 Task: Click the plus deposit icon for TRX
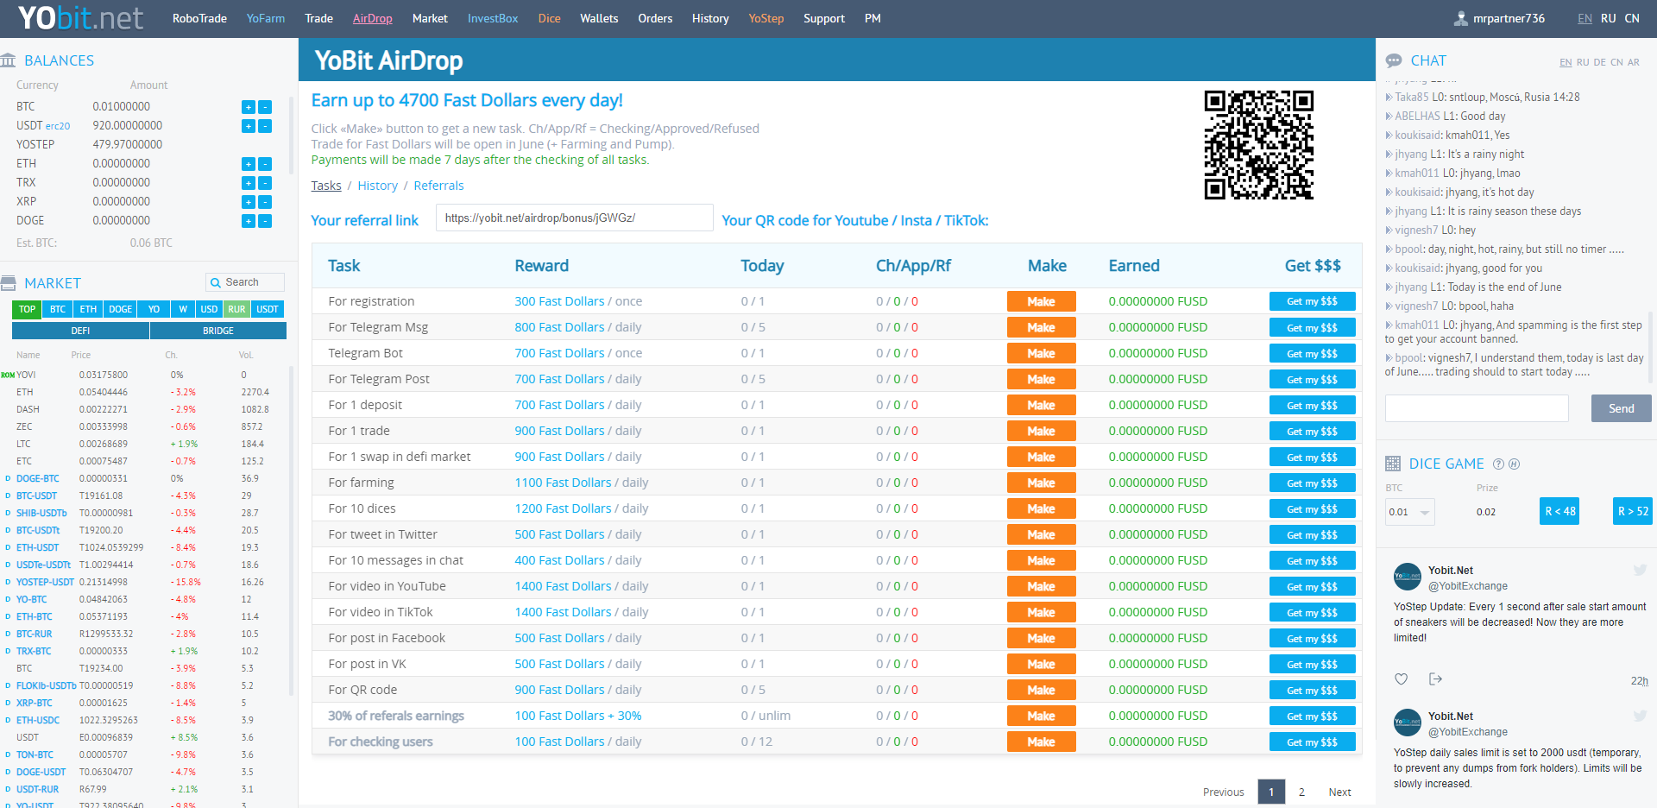[x=248, y=183]
